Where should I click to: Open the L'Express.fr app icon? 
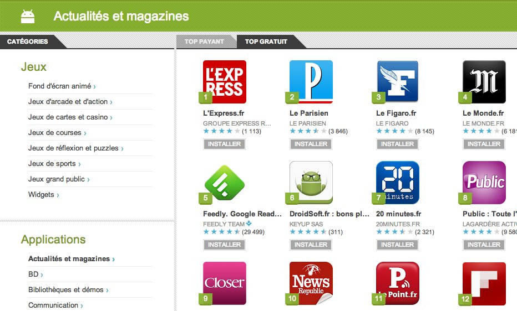[x=224, y=82]
